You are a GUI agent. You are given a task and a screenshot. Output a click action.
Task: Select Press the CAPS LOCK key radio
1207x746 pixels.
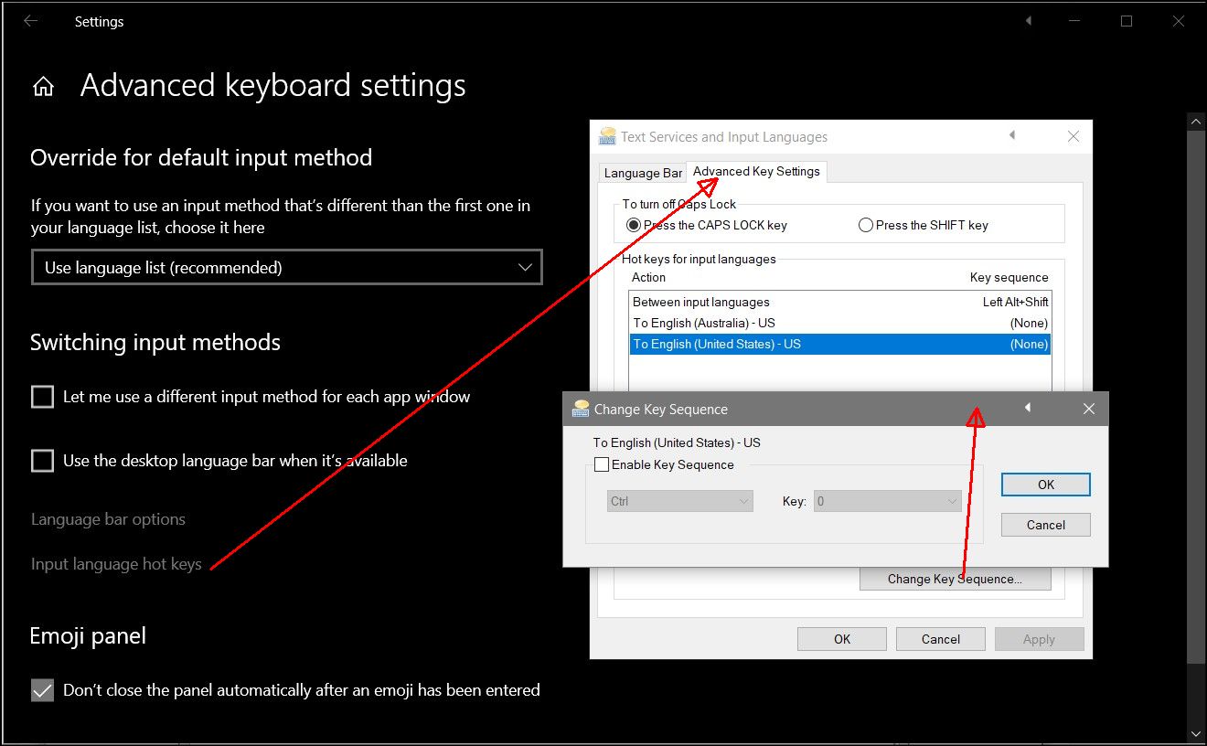coord(633,225)
